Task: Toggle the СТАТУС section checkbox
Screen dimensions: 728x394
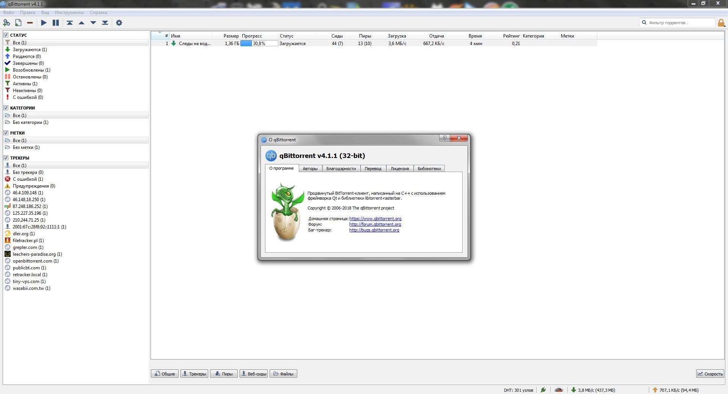Action: [x=6, y=35]
